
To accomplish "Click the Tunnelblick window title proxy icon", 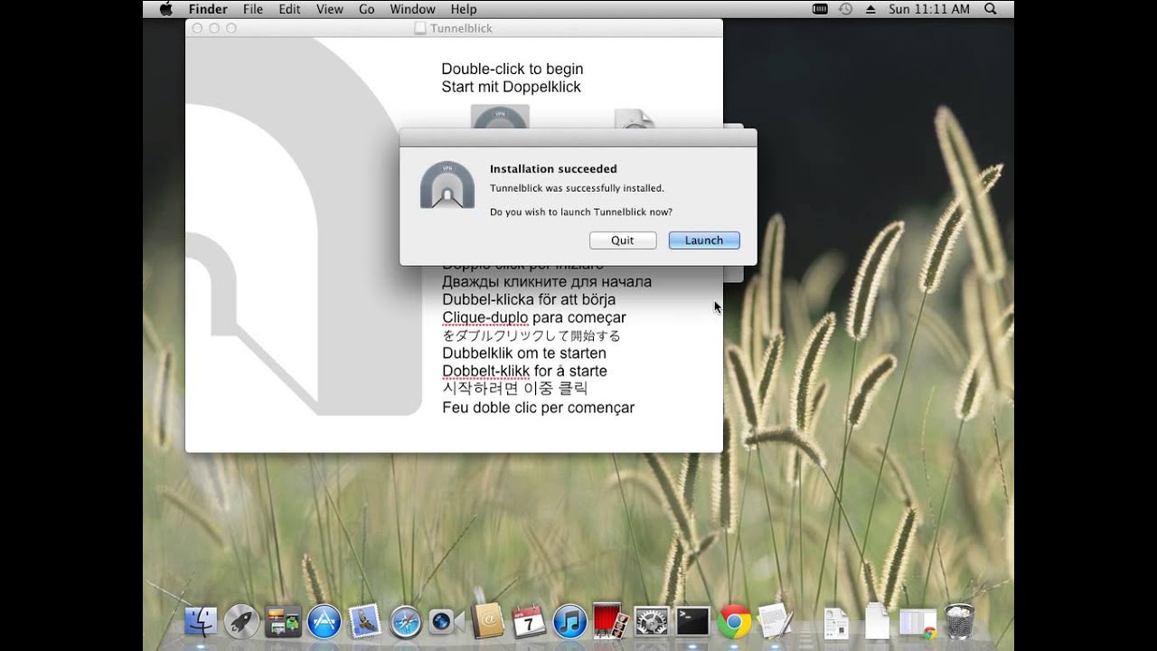I will tap(419, 28).
